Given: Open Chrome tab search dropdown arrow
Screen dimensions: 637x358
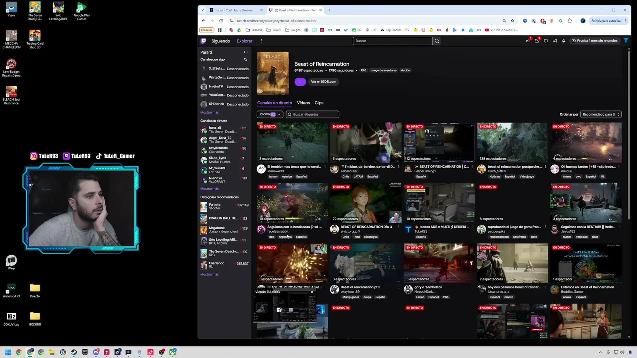Looking at the screenshot, I should pos(203,10).
